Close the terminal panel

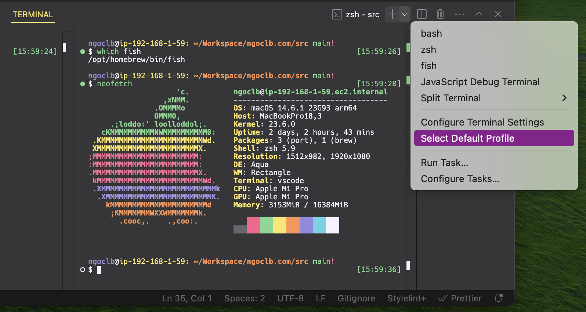click(x=498, y=14)
